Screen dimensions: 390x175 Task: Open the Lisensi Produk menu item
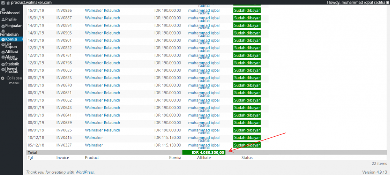point(11,70)
